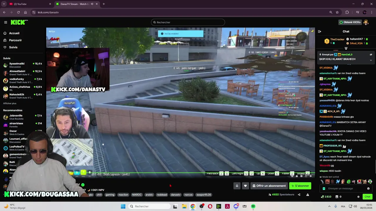Open the share icon beside Spectateurs

(x=299, y=195)
